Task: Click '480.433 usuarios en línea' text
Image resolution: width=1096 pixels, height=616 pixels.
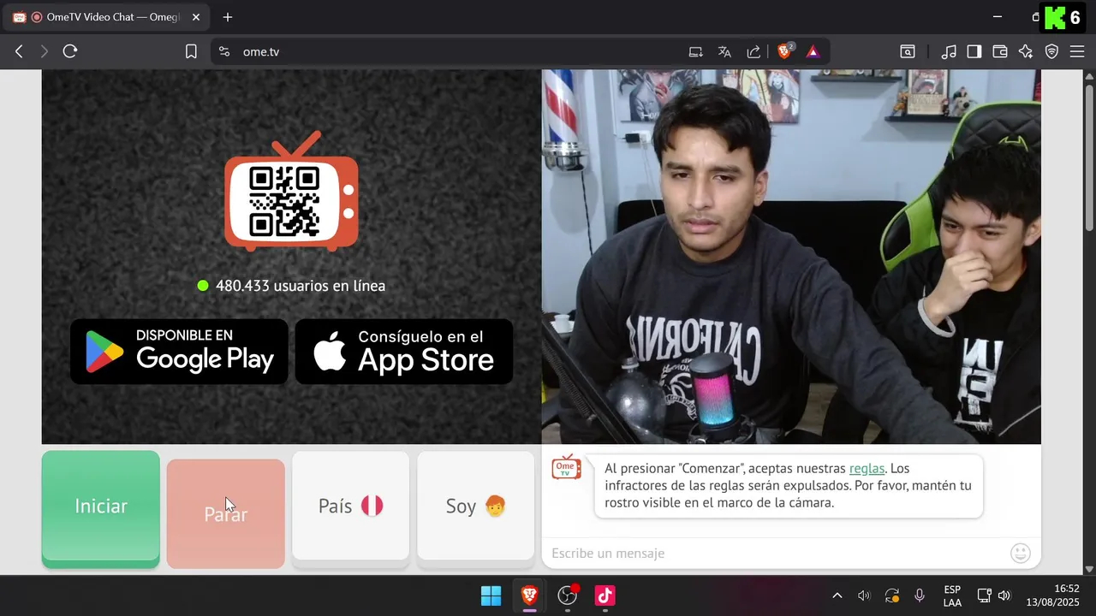Action: [x=301, y=286]
